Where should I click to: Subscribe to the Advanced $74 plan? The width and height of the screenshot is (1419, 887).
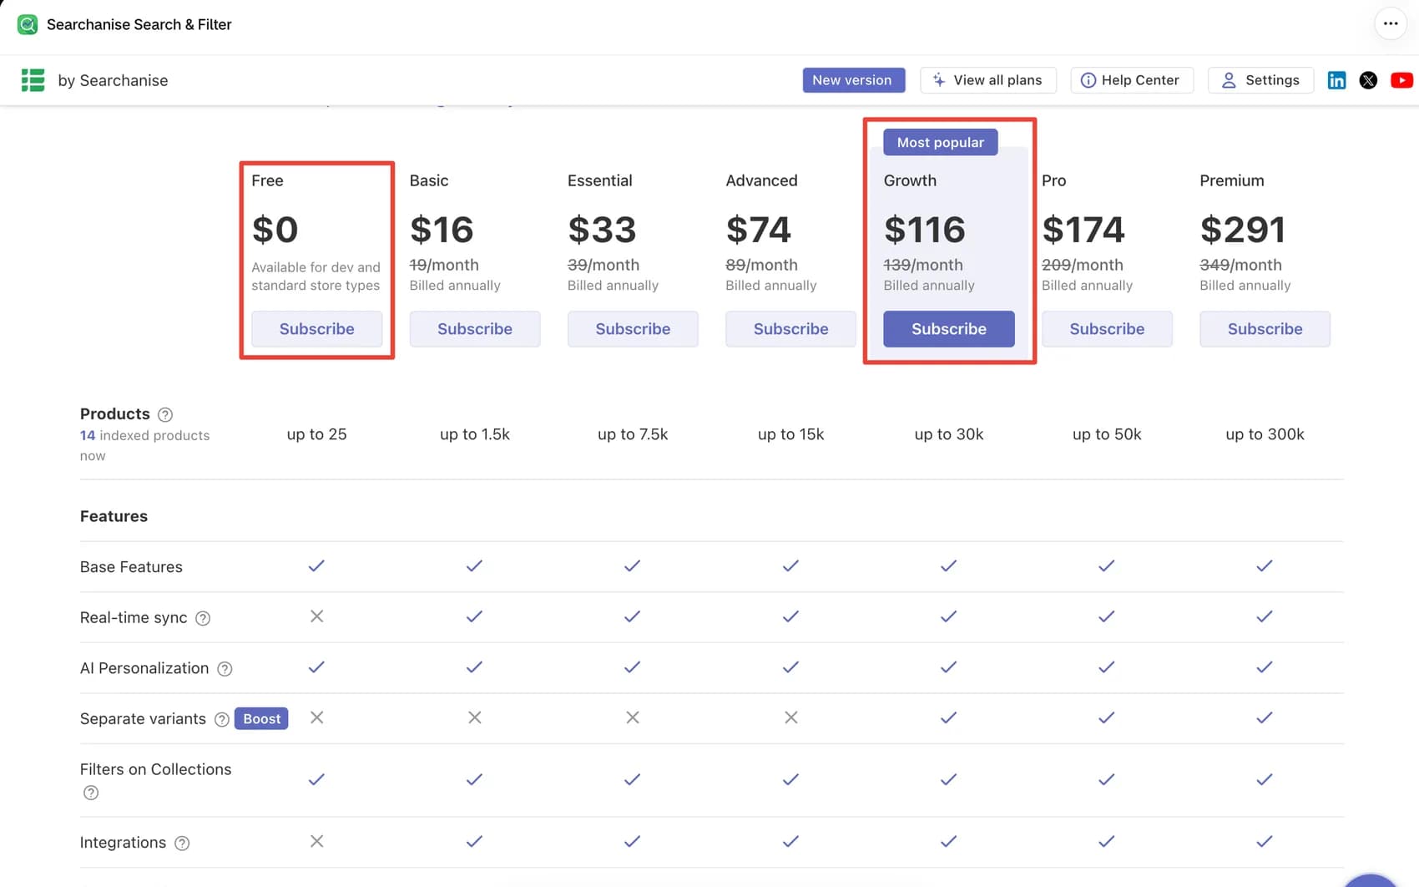790,329
